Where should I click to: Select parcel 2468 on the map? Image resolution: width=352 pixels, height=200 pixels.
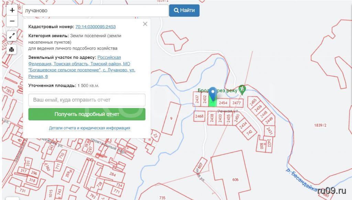point(199,116)
